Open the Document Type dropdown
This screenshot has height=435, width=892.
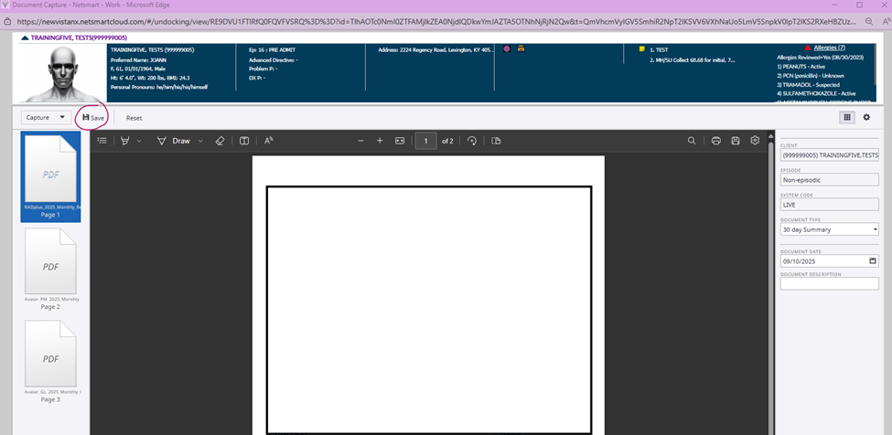point(829,229)
